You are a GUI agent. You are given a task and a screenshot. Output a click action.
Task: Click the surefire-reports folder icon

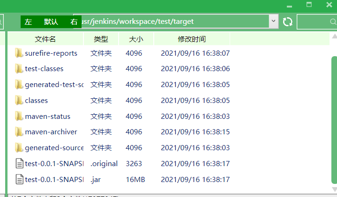click(19, 53)
